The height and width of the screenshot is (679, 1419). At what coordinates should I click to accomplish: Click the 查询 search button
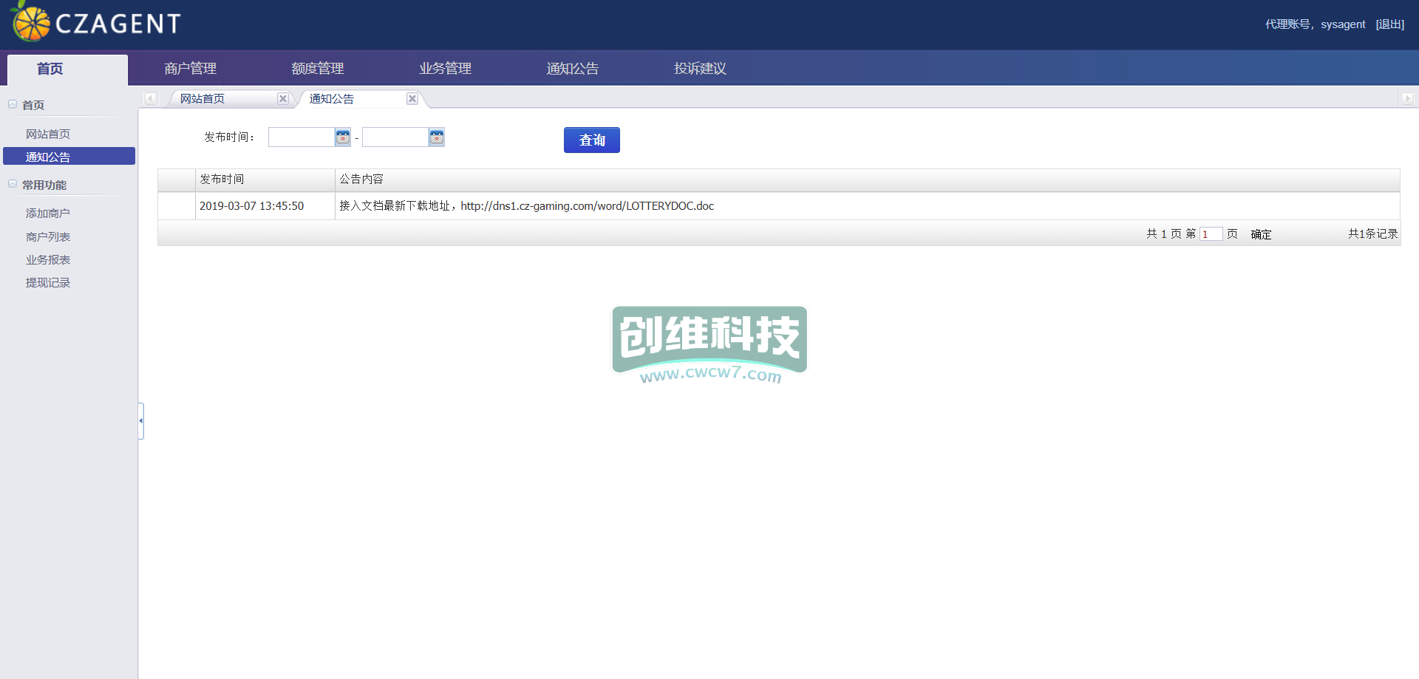[x=592, y=140]
